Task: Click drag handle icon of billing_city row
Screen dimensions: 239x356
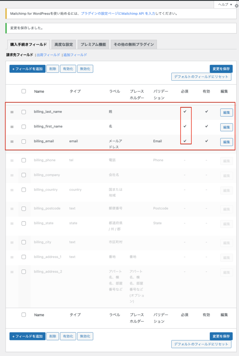Action: tap(12, 242)
